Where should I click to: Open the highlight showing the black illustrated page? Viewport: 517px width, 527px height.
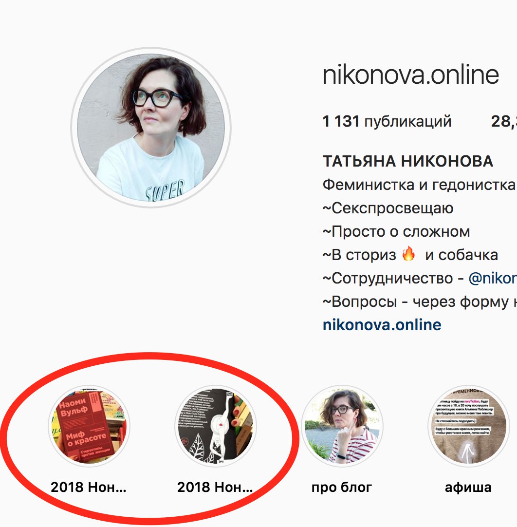point(216,426)
